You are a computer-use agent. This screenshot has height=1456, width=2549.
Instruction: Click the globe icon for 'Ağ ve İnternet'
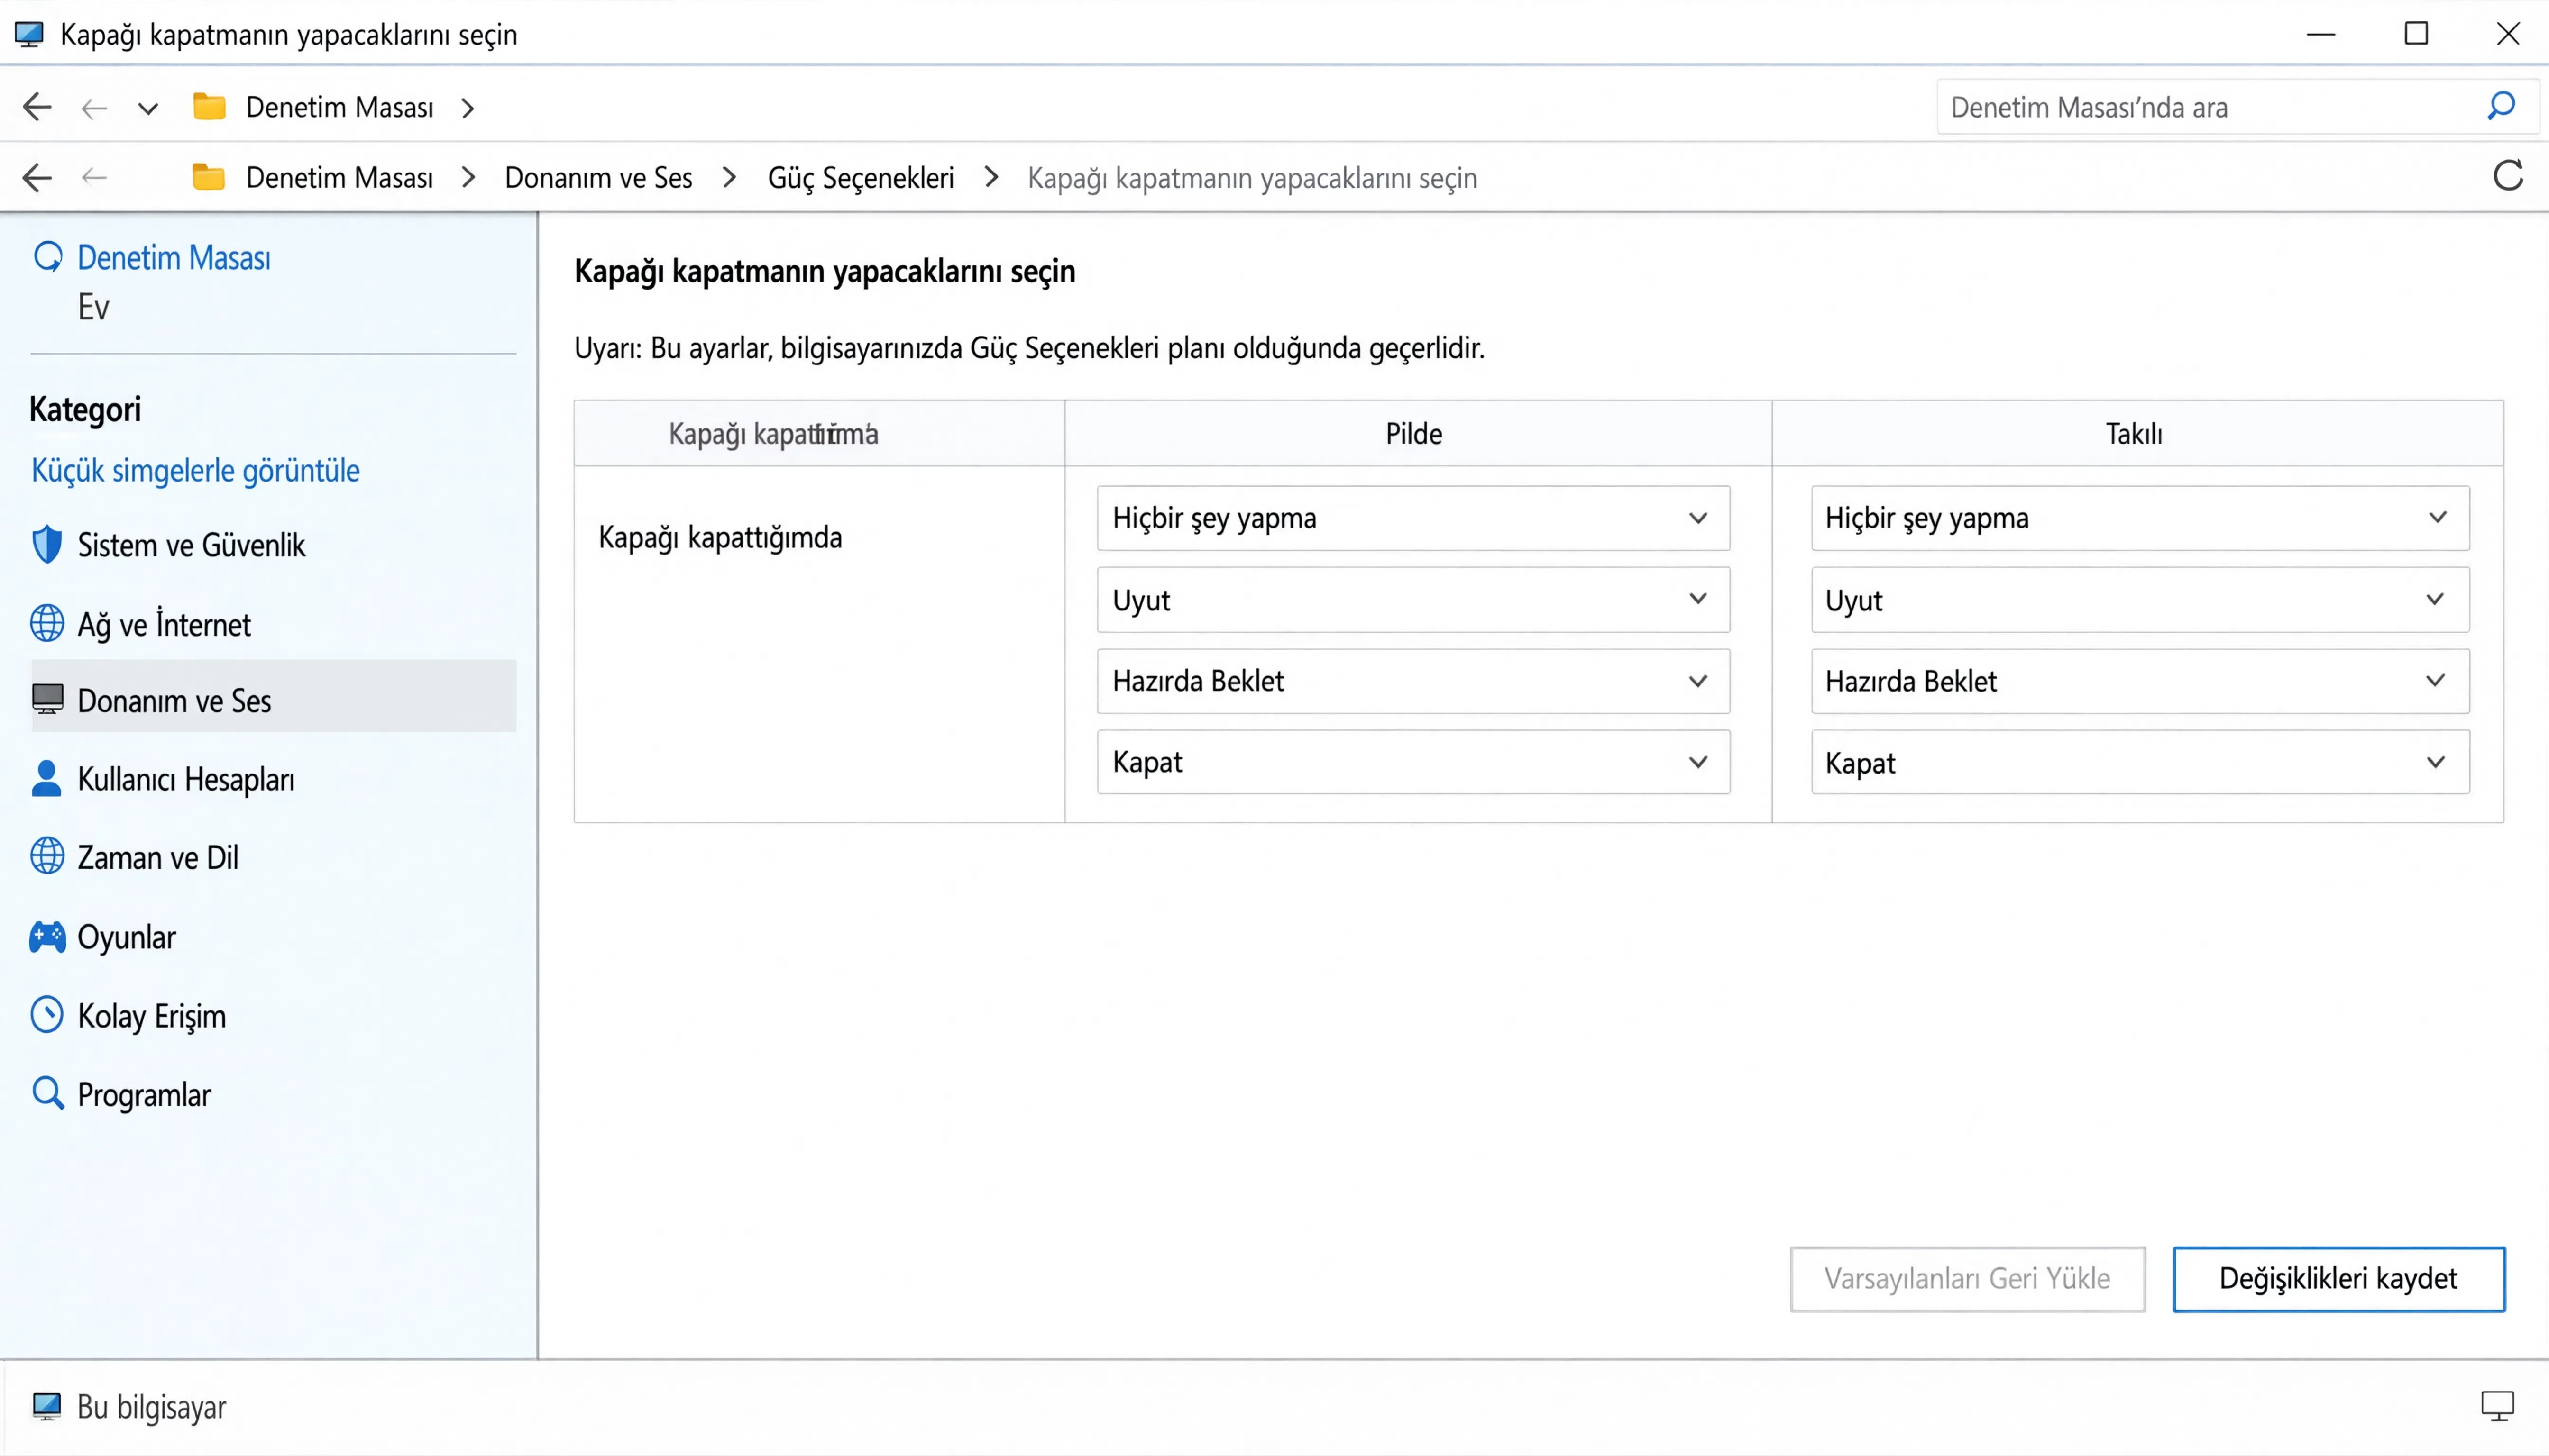coord(47,623)
